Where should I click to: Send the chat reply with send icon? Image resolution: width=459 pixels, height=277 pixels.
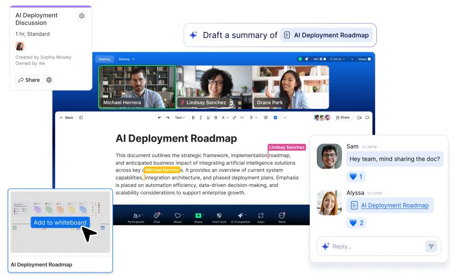431,247
